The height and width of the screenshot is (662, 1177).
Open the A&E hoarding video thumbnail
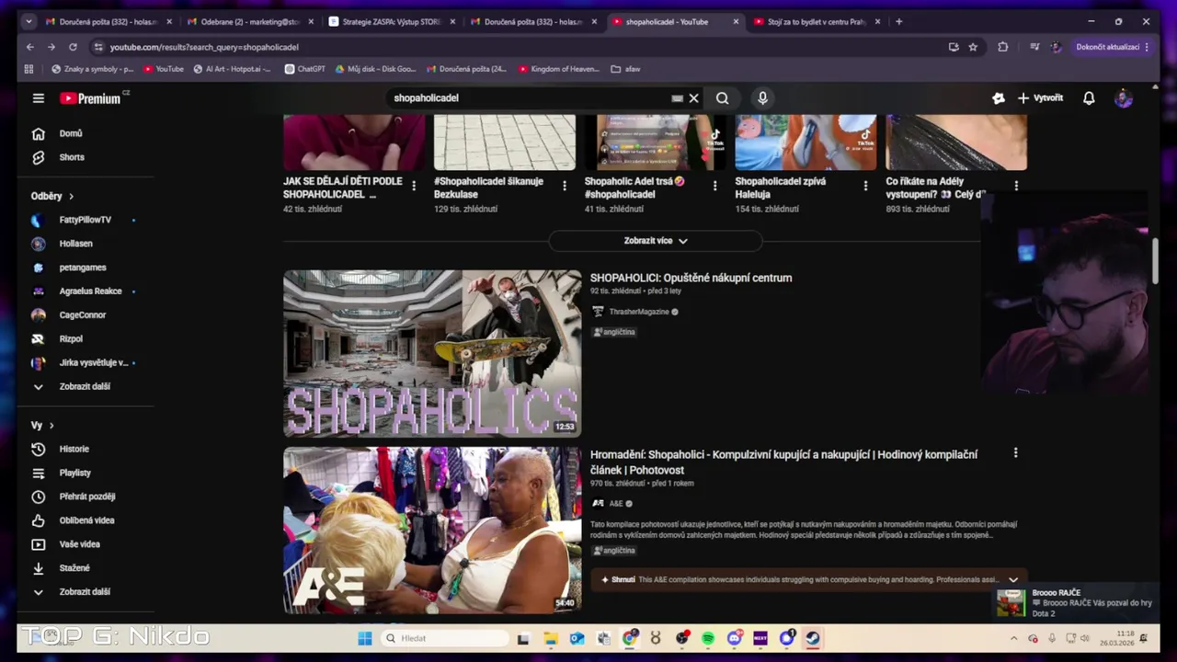(432, 531)
